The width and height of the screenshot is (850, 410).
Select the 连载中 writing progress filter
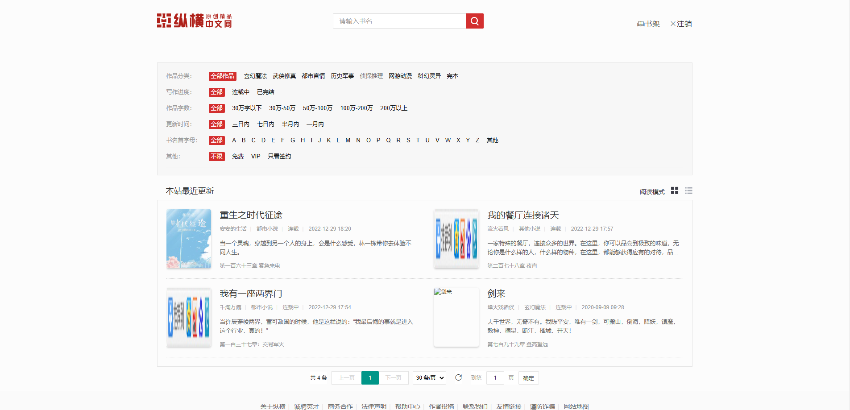tap(240, 92)
